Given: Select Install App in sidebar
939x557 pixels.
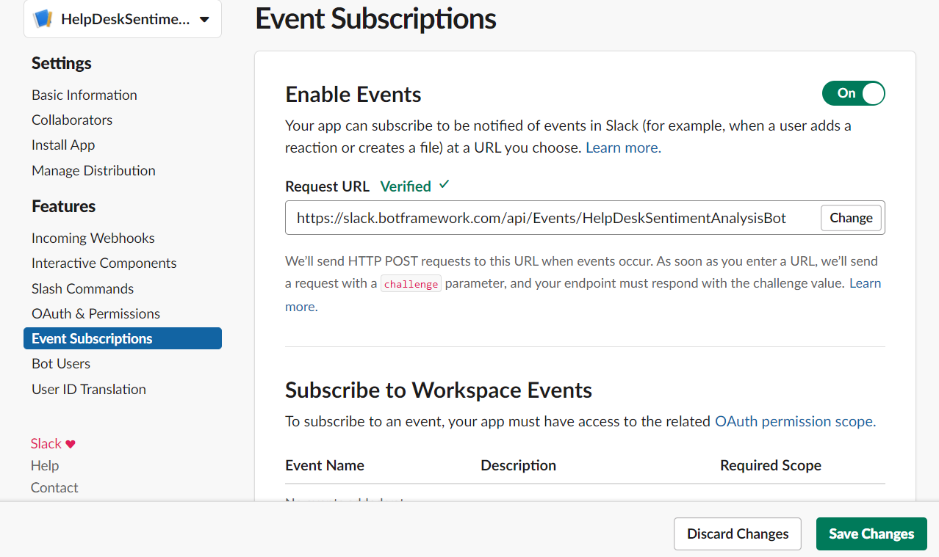Looking at the screenshot, I should tap(63, 145).
